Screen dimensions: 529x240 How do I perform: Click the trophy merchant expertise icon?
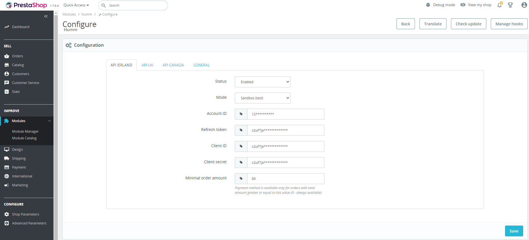tap(510, 5)
